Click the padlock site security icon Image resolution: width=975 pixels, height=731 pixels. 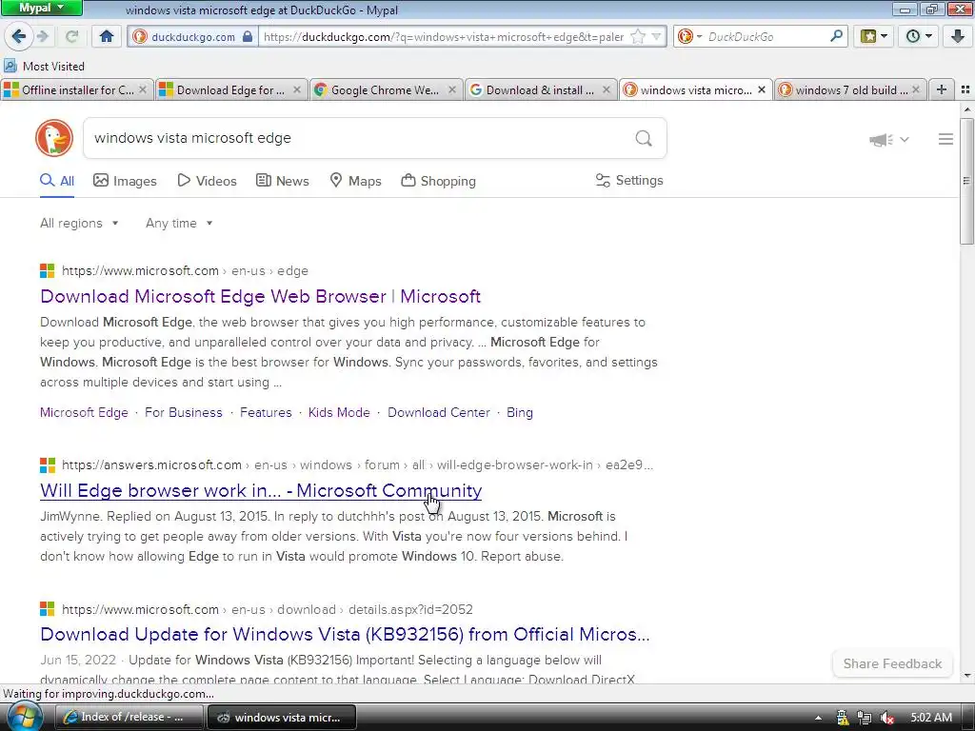[x=248, y=37]
